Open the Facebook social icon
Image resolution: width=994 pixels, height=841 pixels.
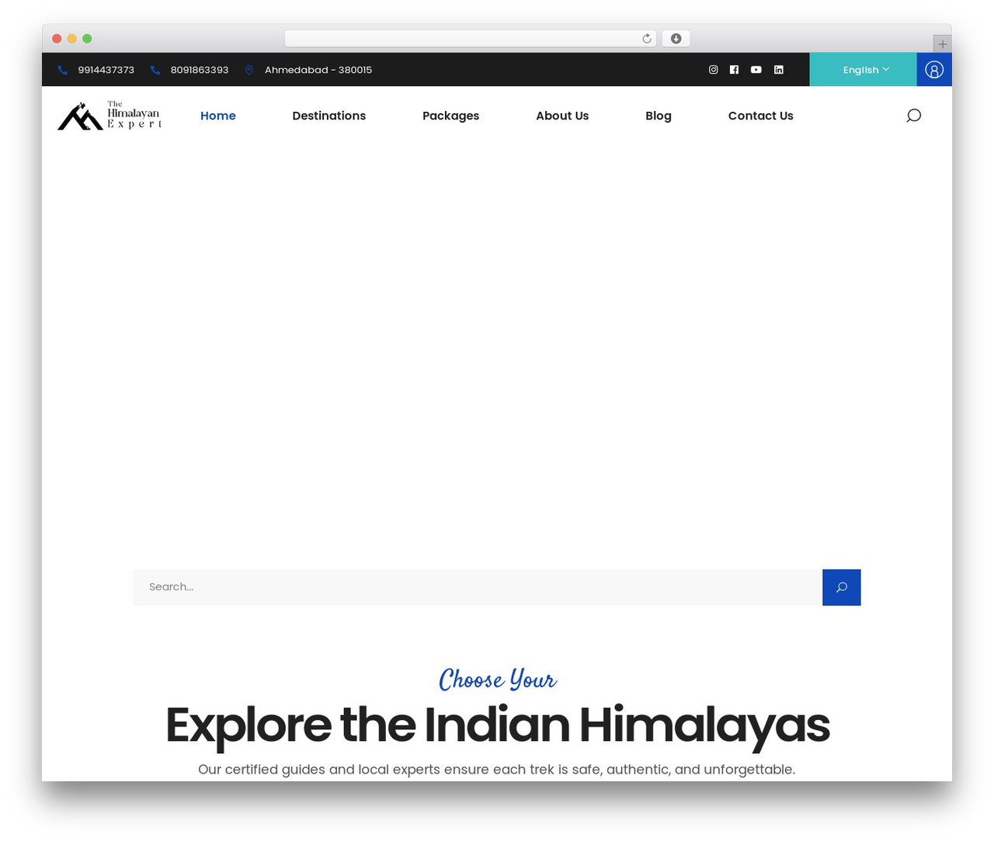(x=734, y=70)
